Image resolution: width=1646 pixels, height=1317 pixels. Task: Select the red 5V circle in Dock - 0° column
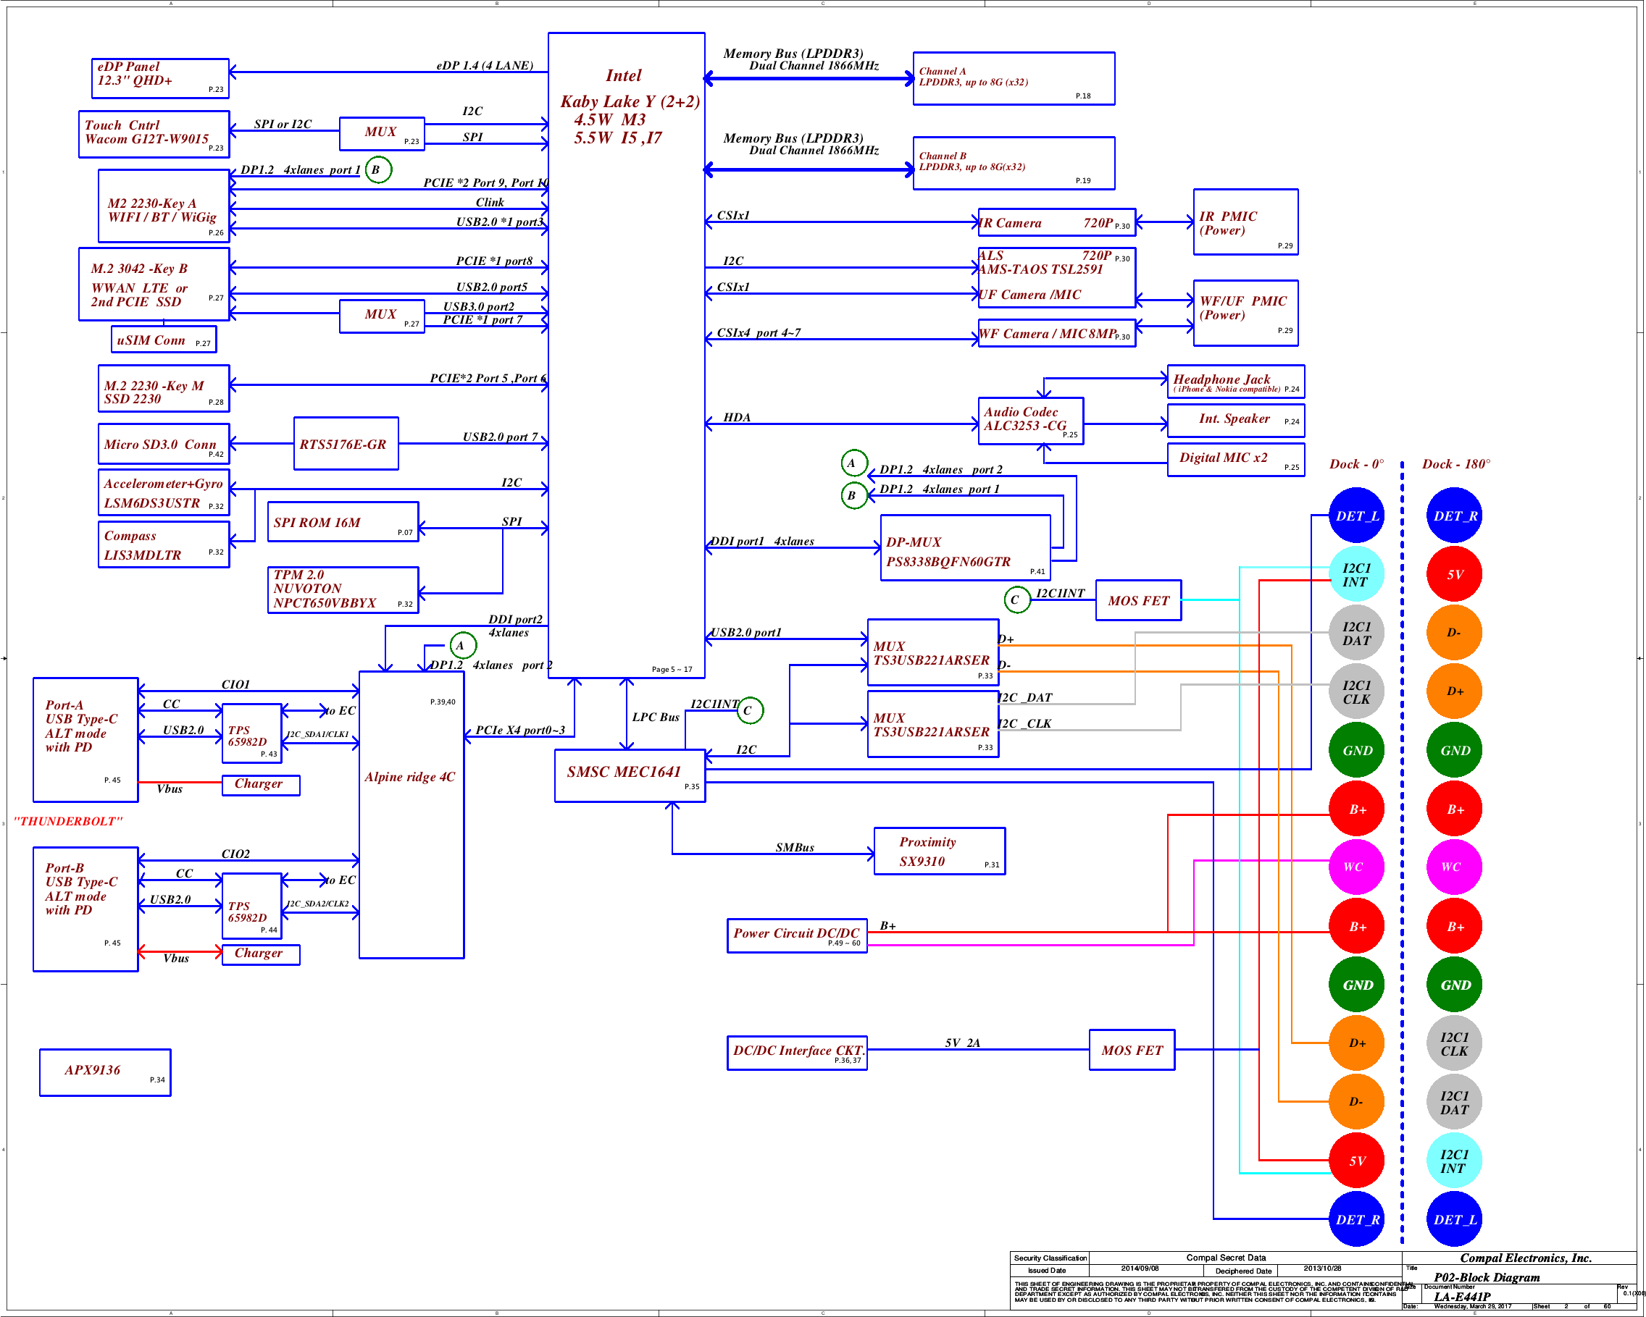click(x=1357, y=1160)
